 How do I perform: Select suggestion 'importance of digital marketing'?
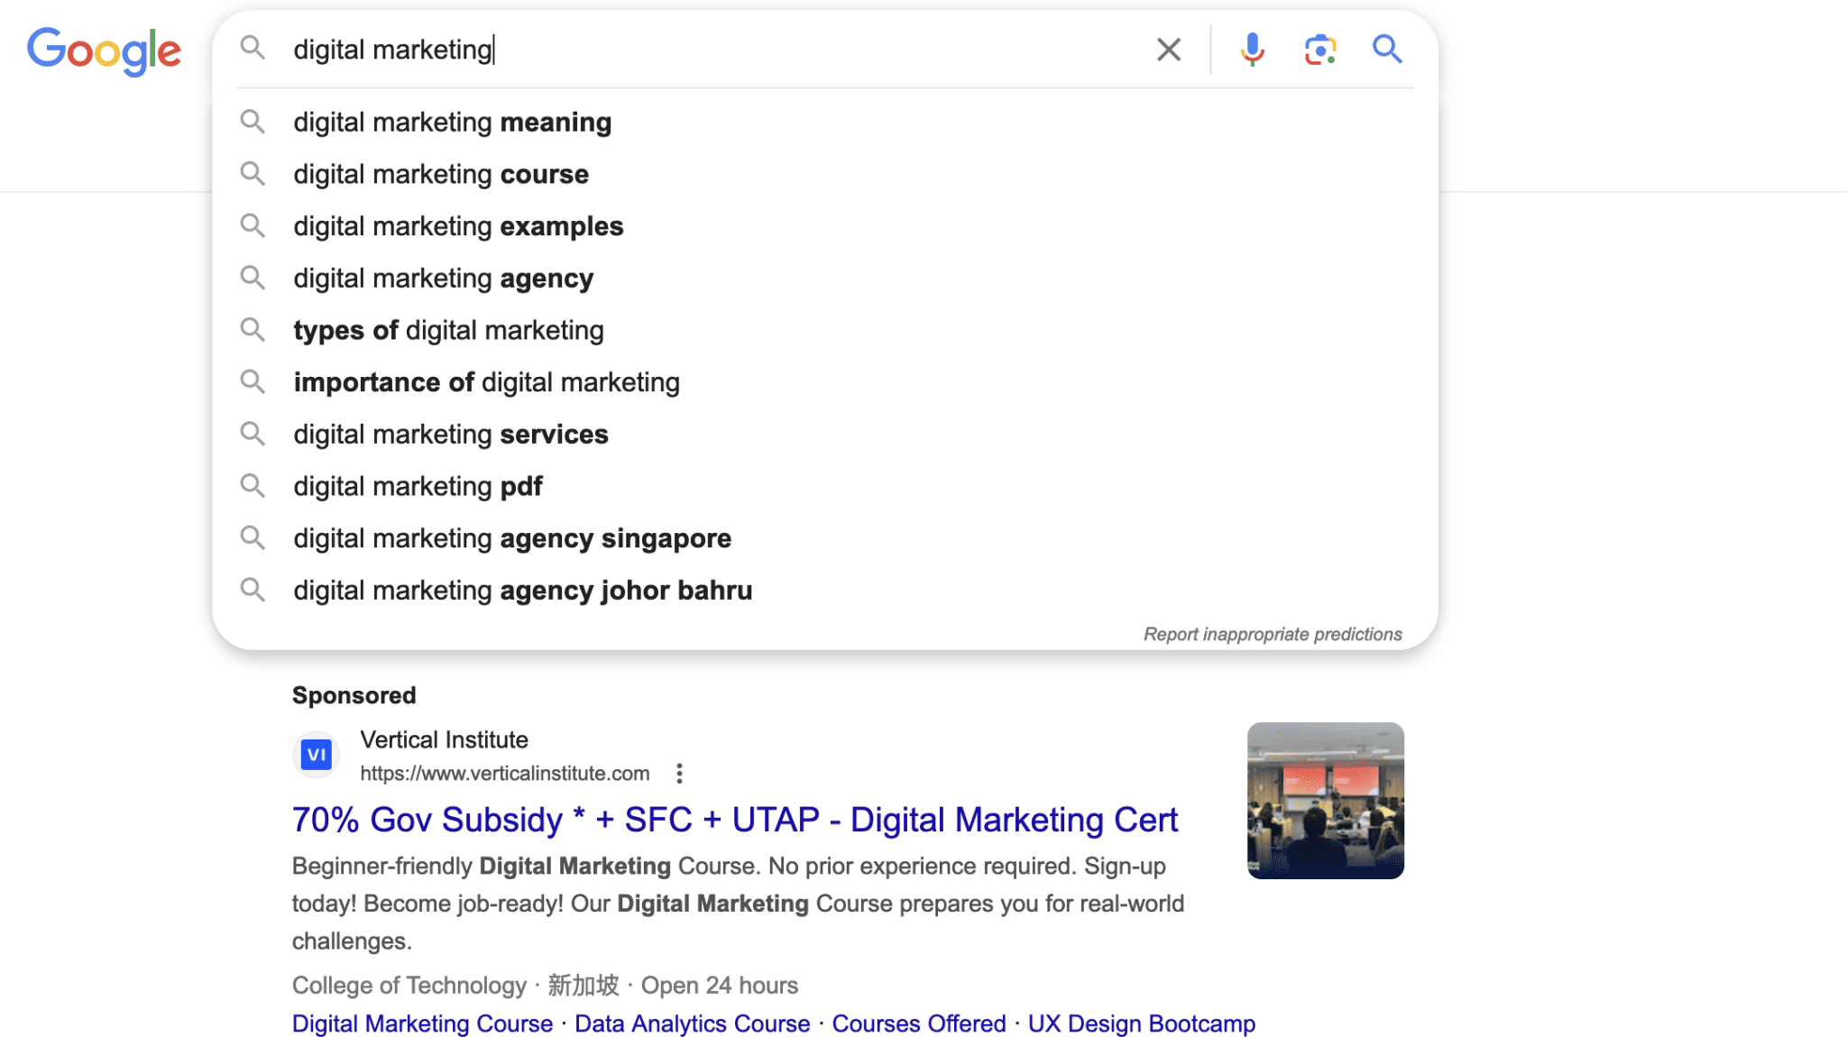tap(486, 381)
